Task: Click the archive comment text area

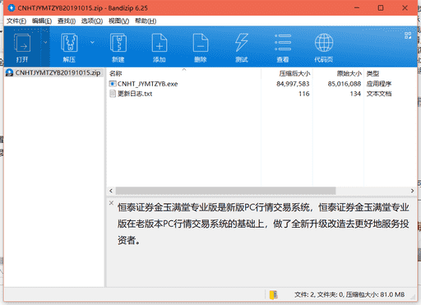Action: click(263, 224)
